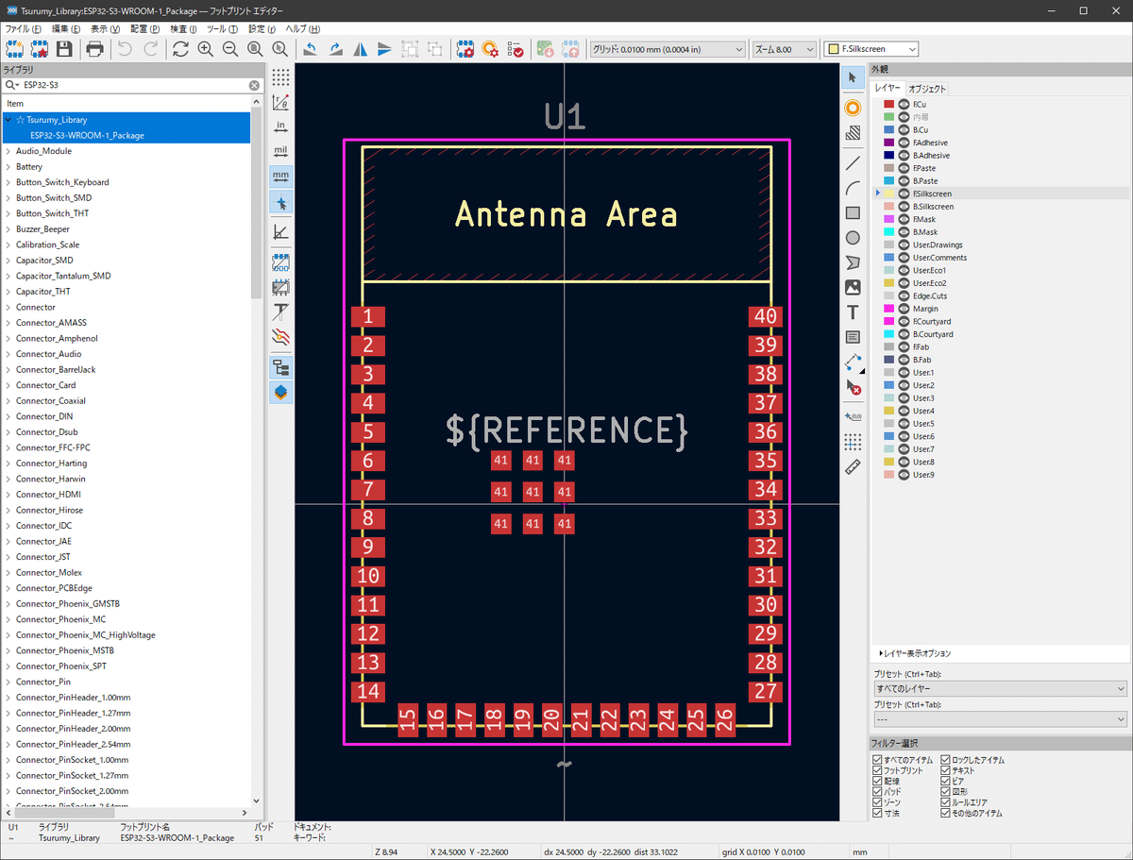Activate the Add Text tool
The height and width of the screenshot is (860, 1133).
(x=853, y=312)
